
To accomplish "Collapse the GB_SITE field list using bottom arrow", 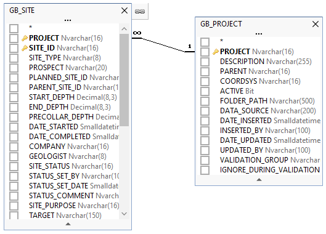I will [68, 224].
